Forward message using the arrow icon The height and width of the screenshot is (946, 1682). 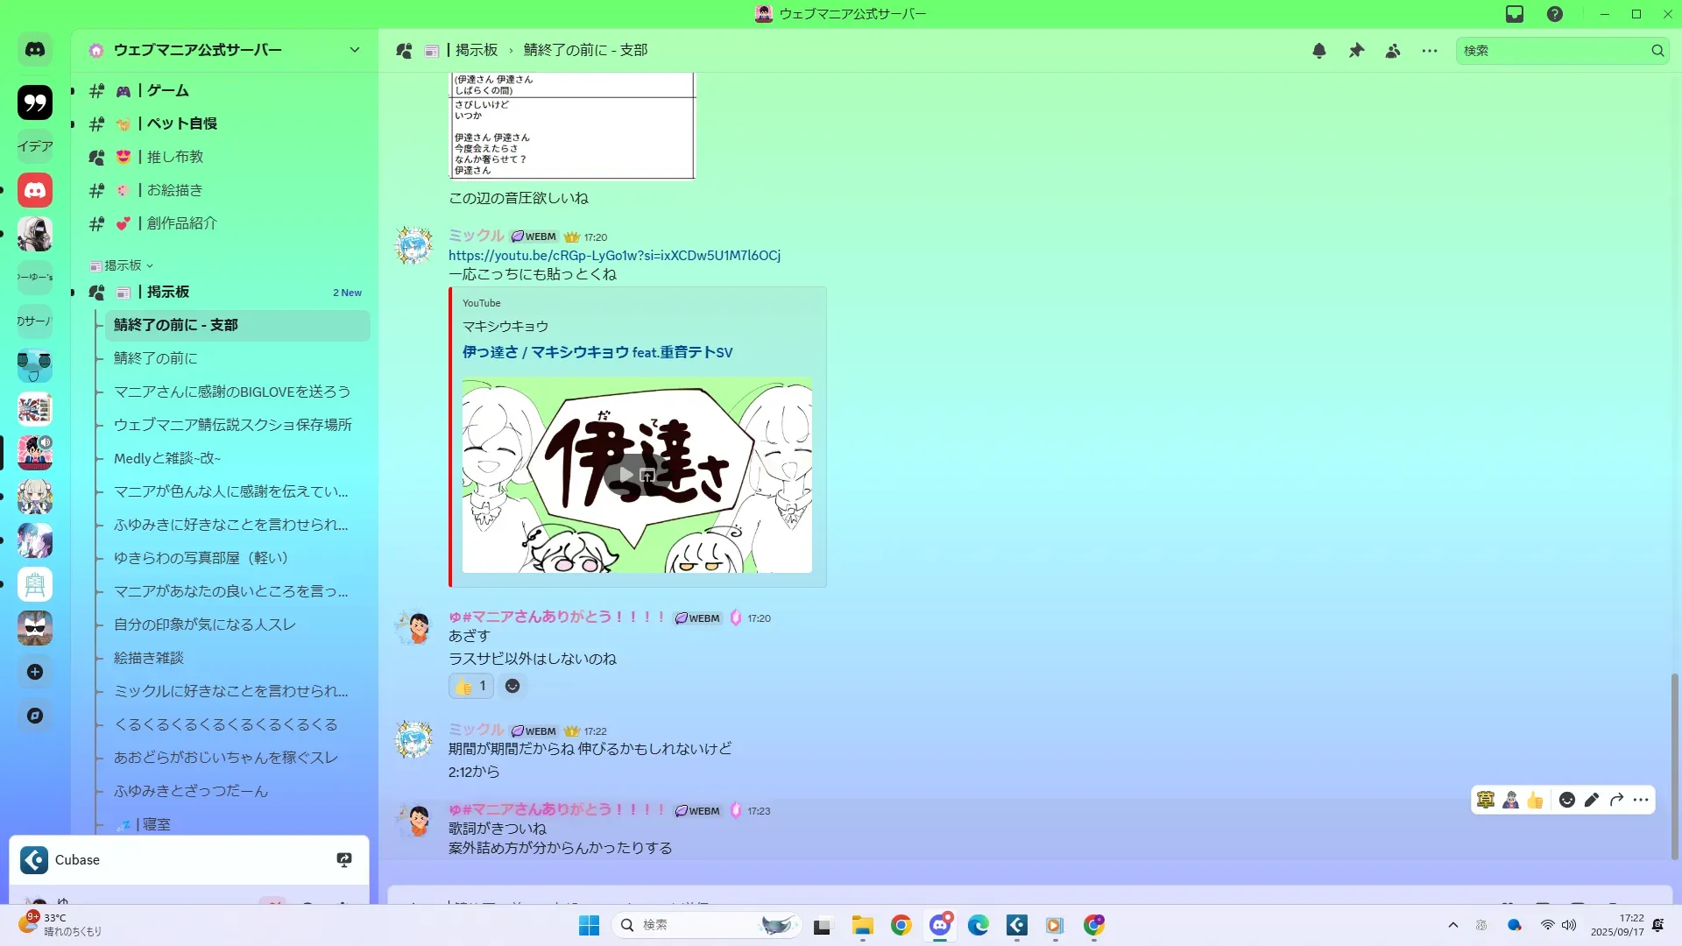click(x=1616, y=800)
